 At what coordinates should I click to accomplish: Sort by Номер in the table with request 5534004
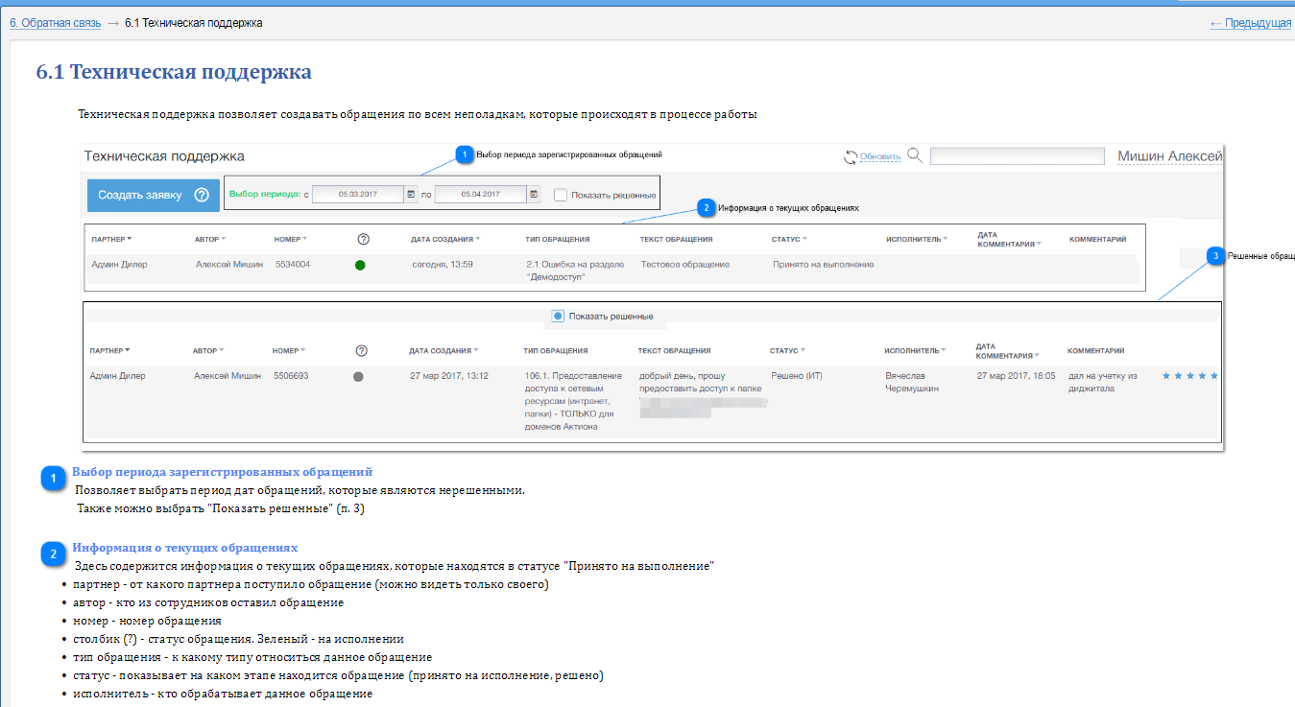tap(291, 239)
